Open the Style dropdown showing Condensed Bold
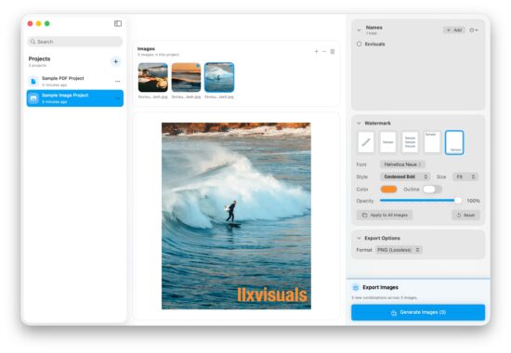Viewport: 511px width, 353px height. coord(405,176)
